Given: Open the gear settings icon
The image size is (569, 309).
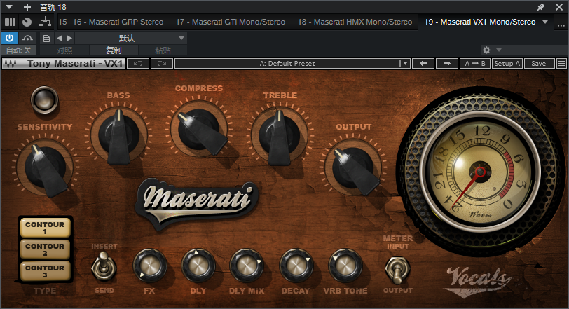Looking at the screenshot, I should point(486,50).
